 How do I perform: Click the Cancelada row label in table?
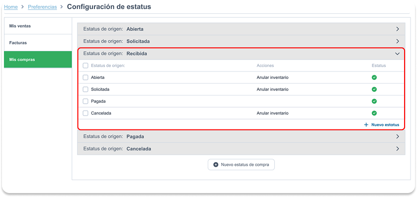(x=101, y=113)
